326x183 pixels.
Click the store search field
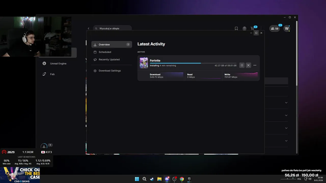tap(112, 28)
